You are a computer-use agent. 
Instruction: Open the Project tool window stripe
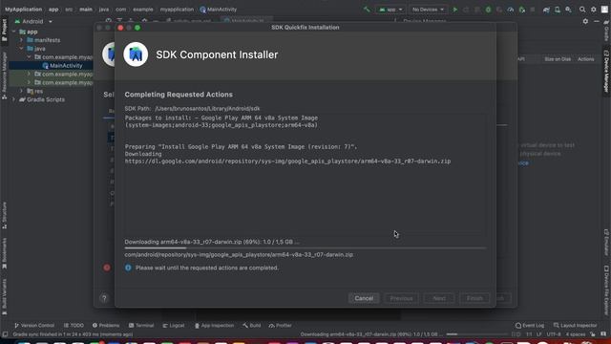(4, 30)
